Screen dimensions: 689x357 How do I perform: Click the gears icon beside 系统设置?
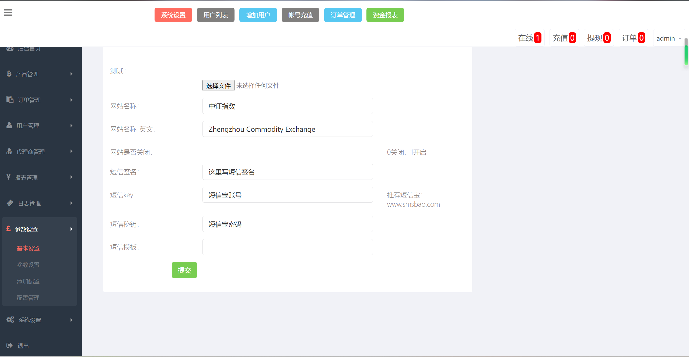click(10, 320)
